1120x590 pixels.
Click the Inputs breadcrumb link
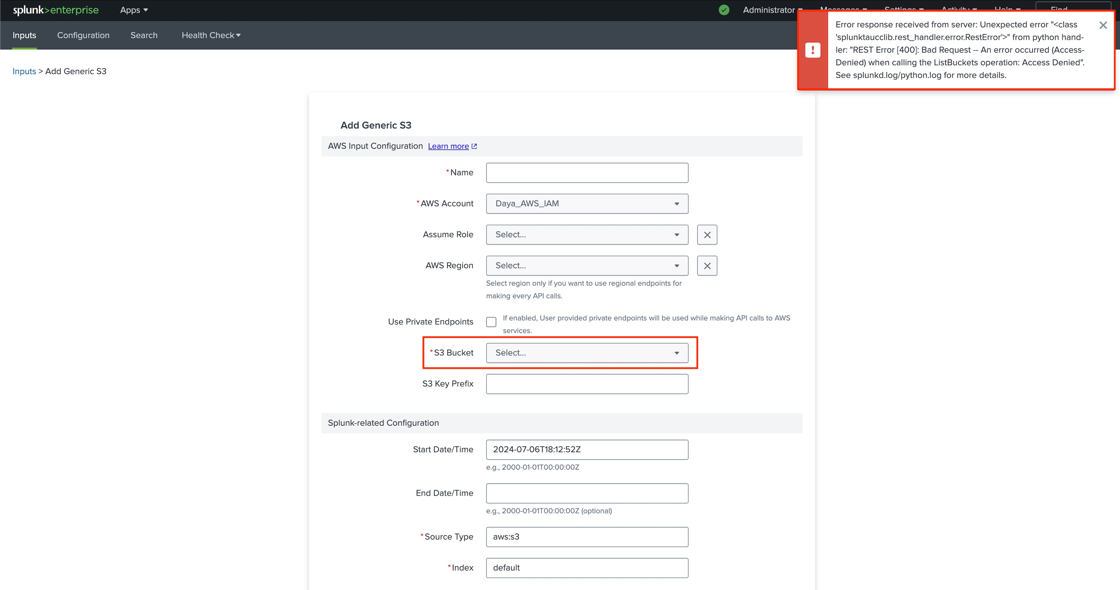(24, 71)
